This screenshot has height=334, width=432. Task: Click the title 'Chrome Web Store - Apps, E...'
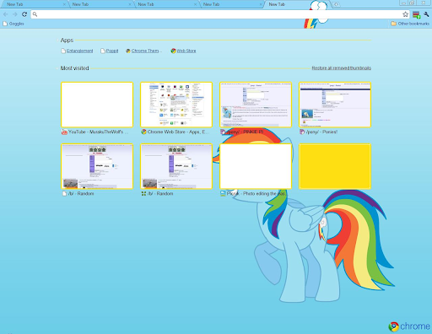click(179, 132)
